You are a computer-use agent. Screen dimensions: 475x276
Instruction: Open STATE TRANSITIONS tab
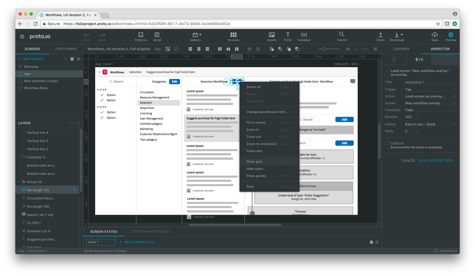[150, 232]
